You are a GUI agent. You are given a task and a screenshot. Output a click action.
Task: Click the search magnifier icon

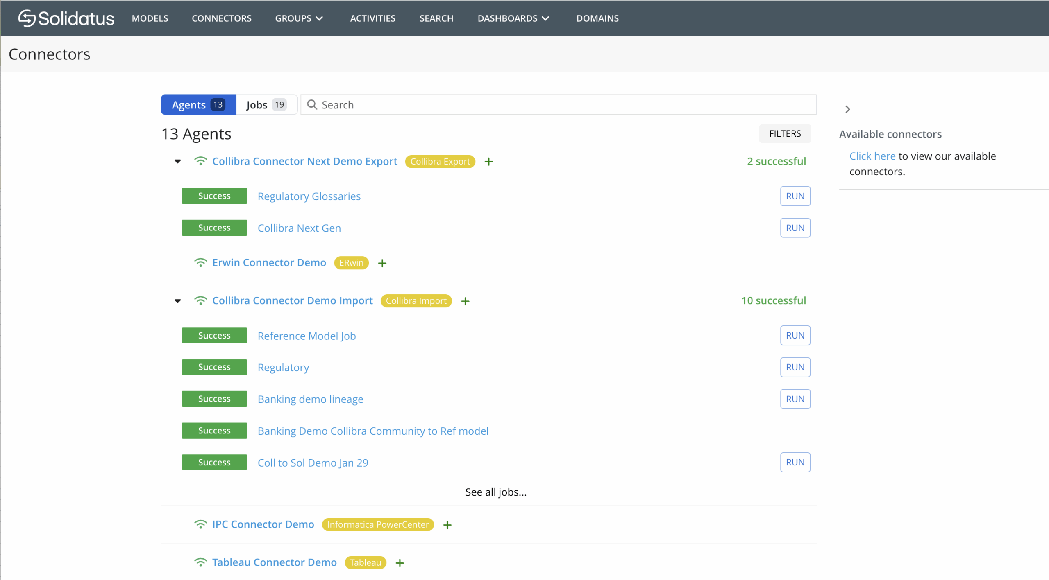click(x=312, y=105)
